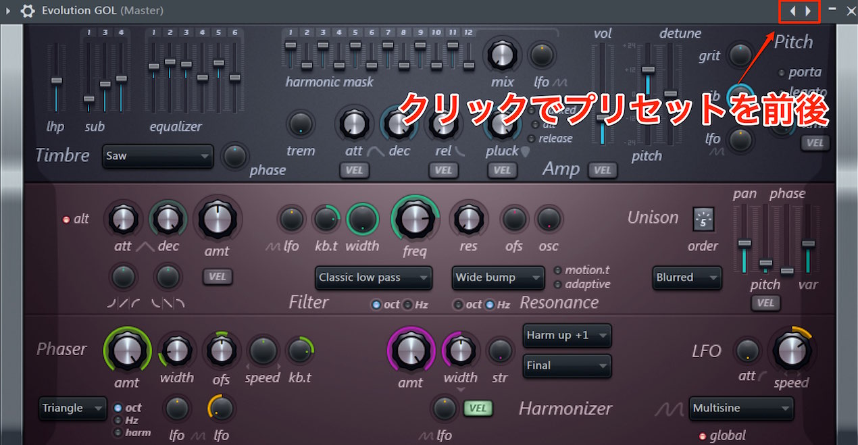Open the Final harmonizer dropdown
This screenshot has width=858, height=445.
point(567,365)
